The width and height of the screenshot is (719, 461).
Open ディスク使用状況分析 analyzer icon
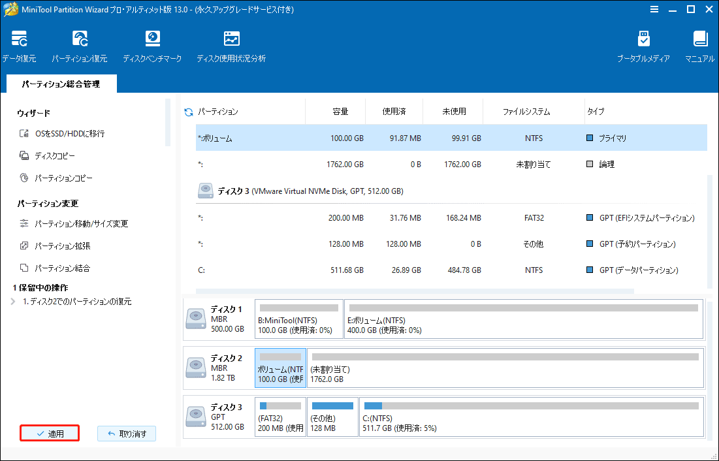(231, 39)
